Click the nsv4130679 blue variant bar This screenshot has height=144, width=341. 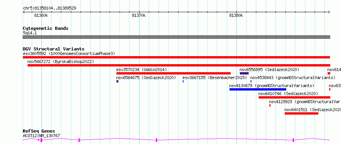pos(258,89)
